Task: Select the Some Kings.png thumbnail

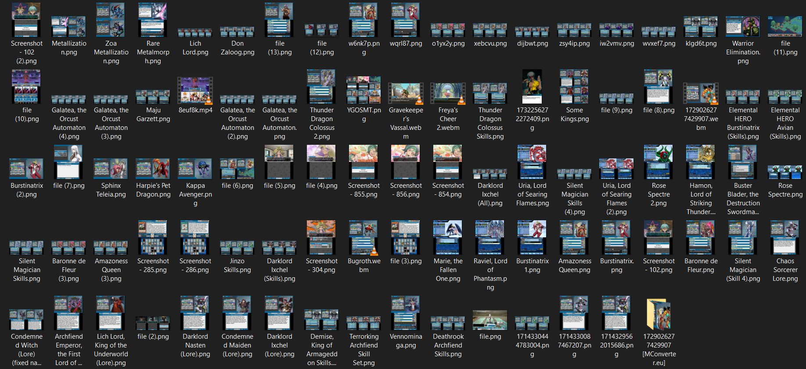Action: pyautogui.click(x=574, y=86)
